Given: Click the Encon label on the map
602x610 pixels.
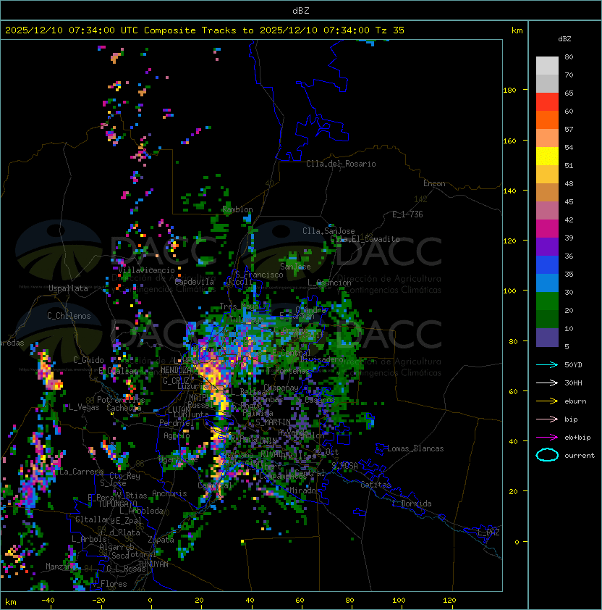Looking at the screenshot, I should pyautogui.click(x=434, y=183).
